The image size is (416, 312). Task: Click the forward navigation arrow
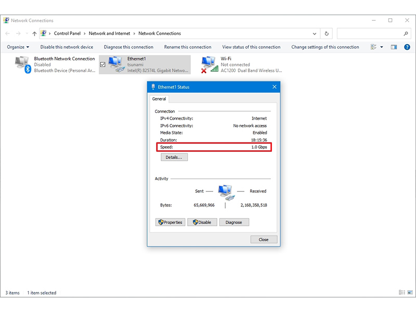(x=18, y=33)
